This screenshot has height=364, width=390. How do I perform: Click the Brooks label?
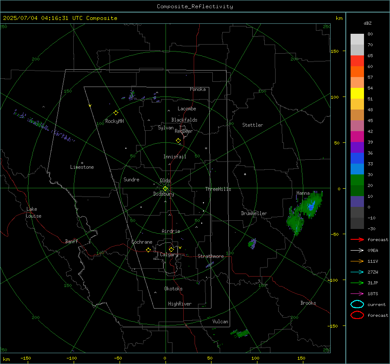308,303
